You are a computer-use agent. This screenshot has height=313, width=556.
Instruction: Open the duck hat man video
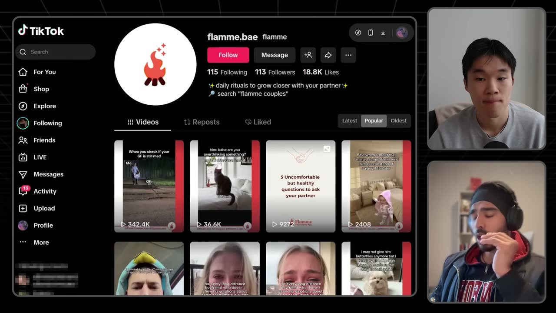(x=149, y=269)
